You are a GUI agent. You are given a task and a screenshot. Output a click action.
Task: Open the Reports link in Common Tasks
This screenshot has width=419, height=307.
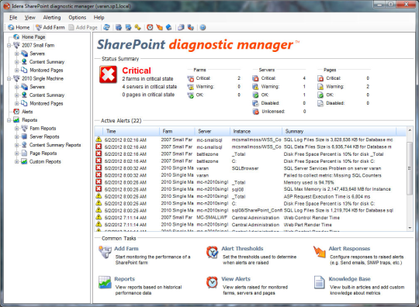click(124, 279)
